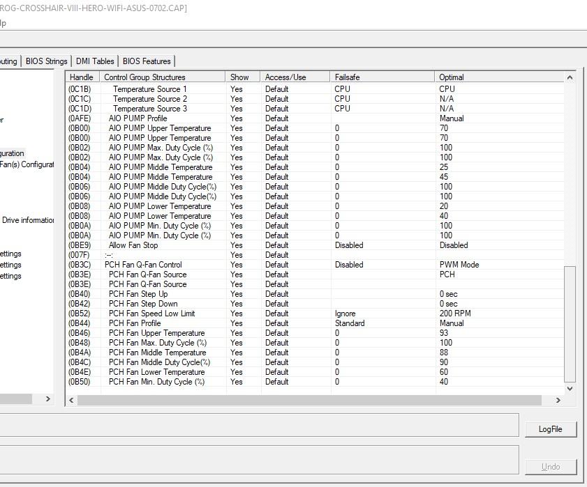Select PCH Fan Min. Duty Cycle row
This screenshot has width=587, height=487.
(x=315, y=382)
